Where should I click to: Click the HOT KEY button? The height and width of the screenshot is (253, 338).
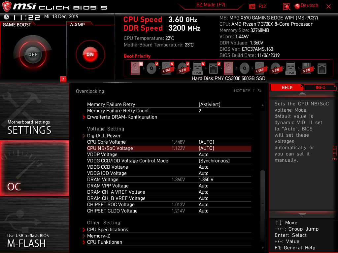coord(242,91)
